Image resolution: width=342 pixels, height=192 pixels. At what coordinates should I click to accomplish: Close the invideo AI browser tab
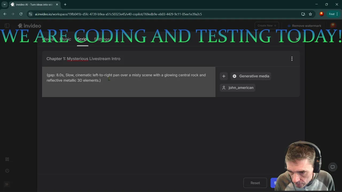(57, 5)
